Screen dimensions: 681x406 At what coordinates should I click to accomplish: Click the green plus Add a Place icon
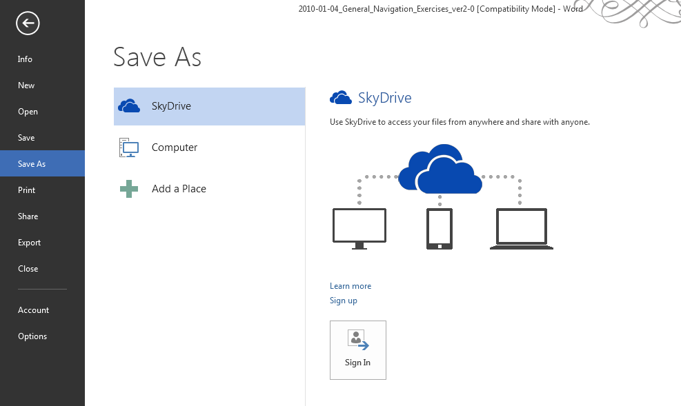[x=129, y=189]
